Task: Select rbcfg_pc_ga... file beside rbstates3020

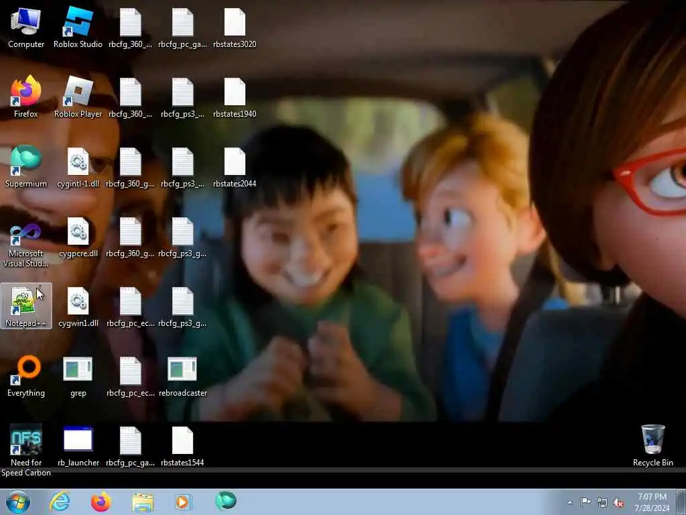Action: [182, 28]
